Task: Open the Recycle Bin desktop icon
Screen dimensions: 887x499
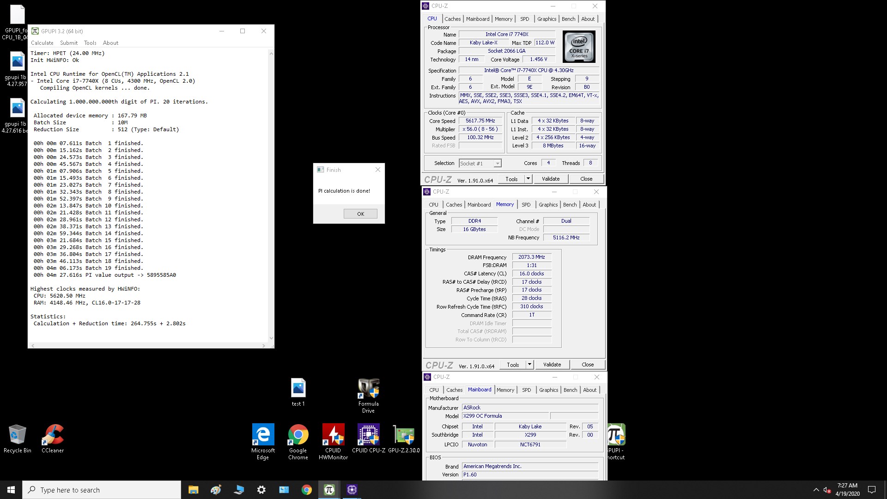Action: (x=18, y=439)
